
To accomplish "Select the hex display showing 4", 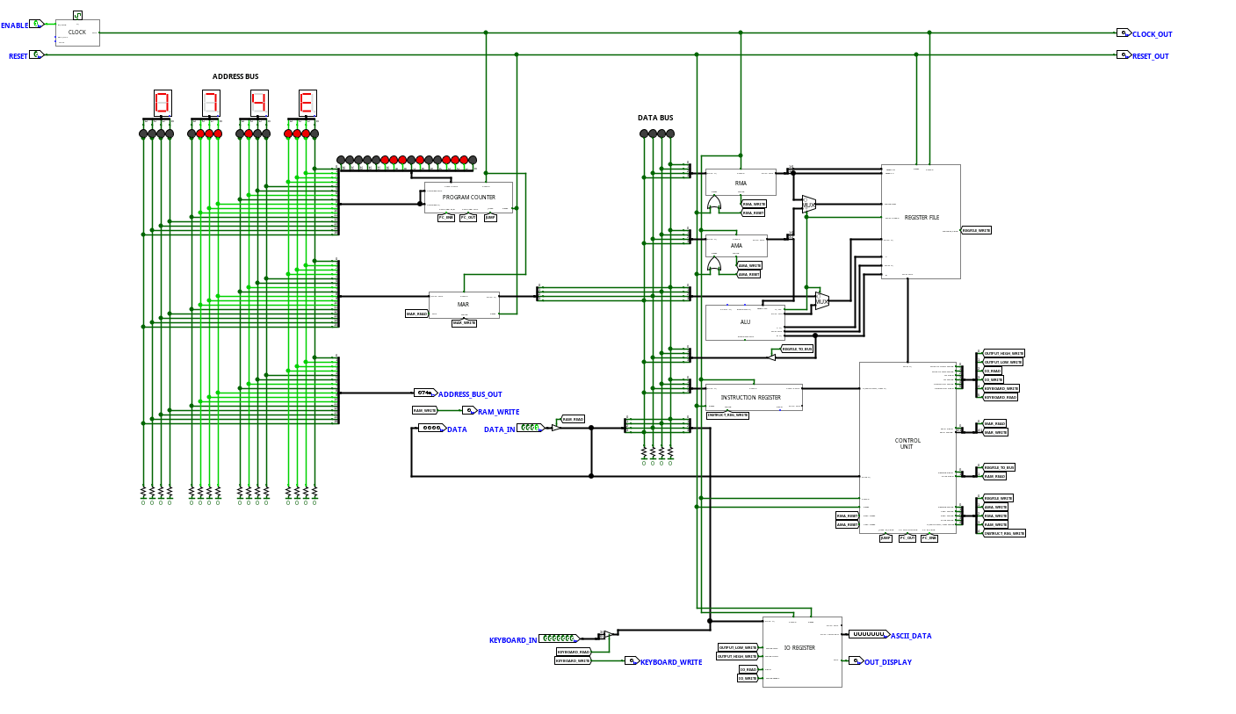I will tap(259, 103).
